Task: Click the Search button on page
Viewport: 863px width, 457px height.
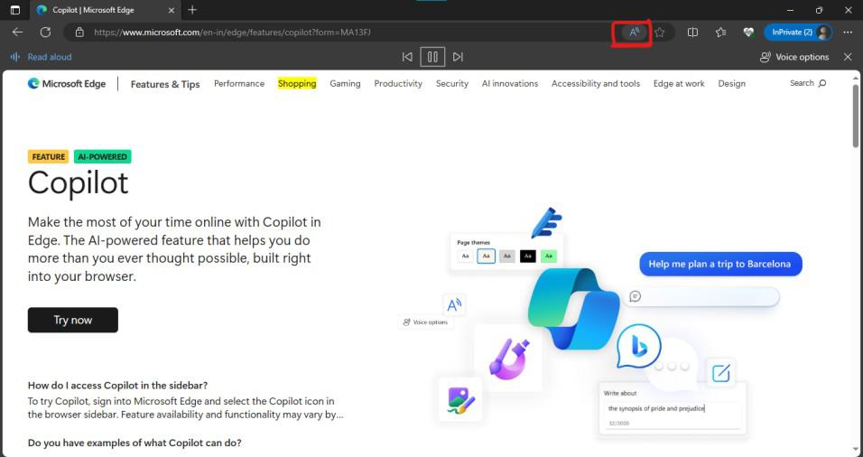Action: point(808,83)
